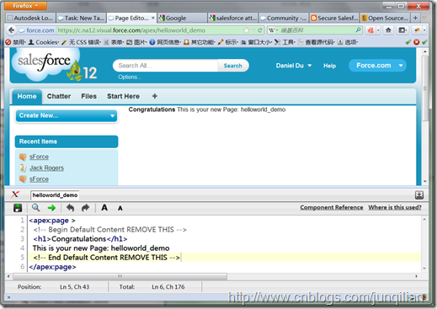Click the red error indicator in developer toolbar

point(417,42)
